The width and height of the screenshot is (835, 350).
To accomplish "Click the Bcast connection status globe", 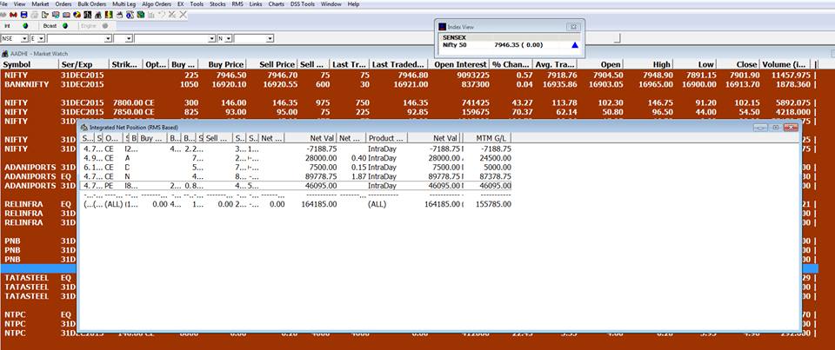I will tap(65, 25).
